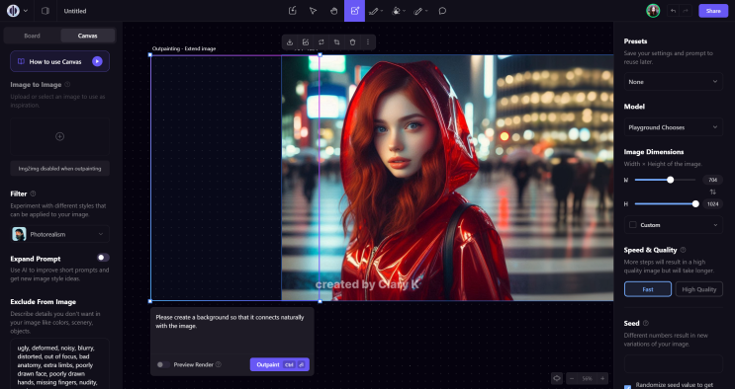Open the floating toolbar more options
The image size is (735, 389).
click(368, 42)
